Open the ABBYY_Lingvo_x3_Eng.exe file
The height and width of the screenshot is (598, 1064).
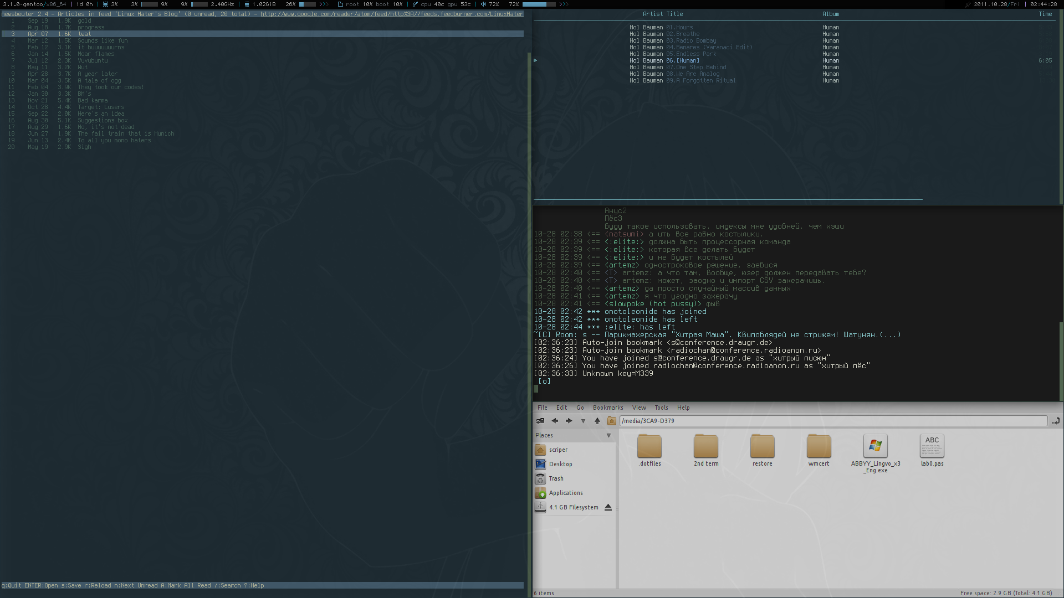[x=876, y=446]
